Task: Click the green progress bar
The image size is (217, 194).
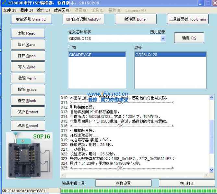Action: click(139, 191)
